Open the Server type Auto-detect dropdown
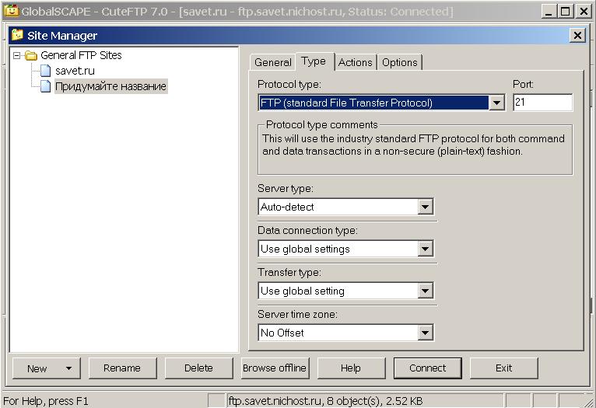This screenshot has width=596, height=408. point(425,207)
